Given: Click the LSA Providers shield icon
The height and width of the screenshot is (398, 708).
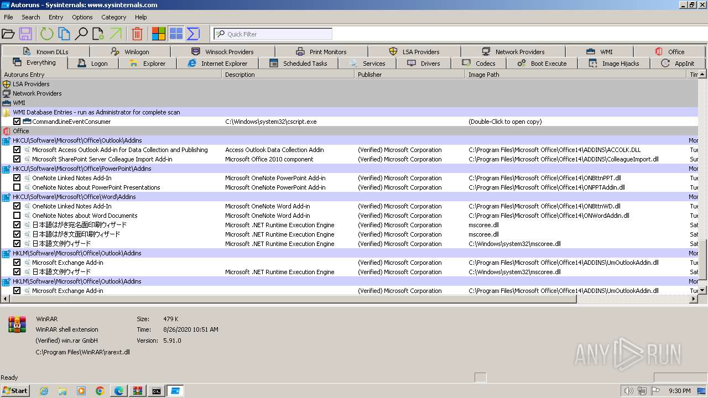Looking at the screenshot, I should click(7, 84).
